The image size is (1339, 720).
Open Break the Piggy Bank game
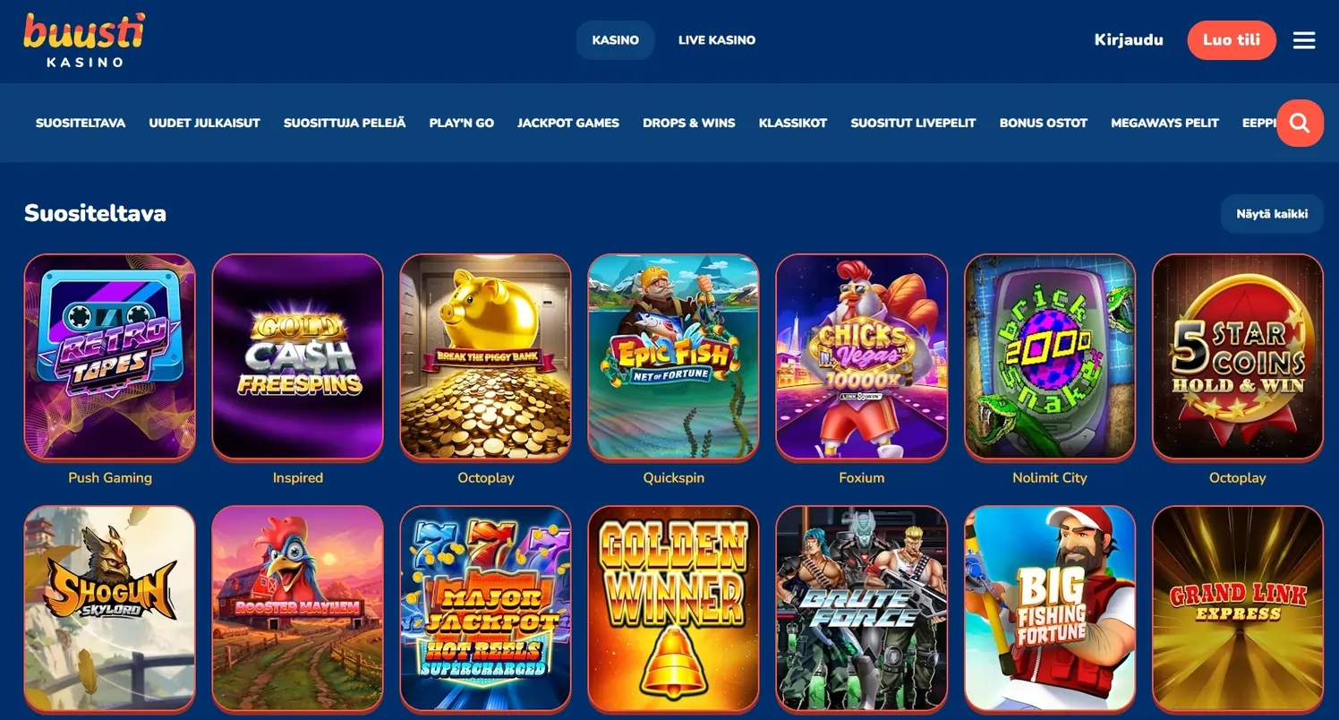point(486,356)
